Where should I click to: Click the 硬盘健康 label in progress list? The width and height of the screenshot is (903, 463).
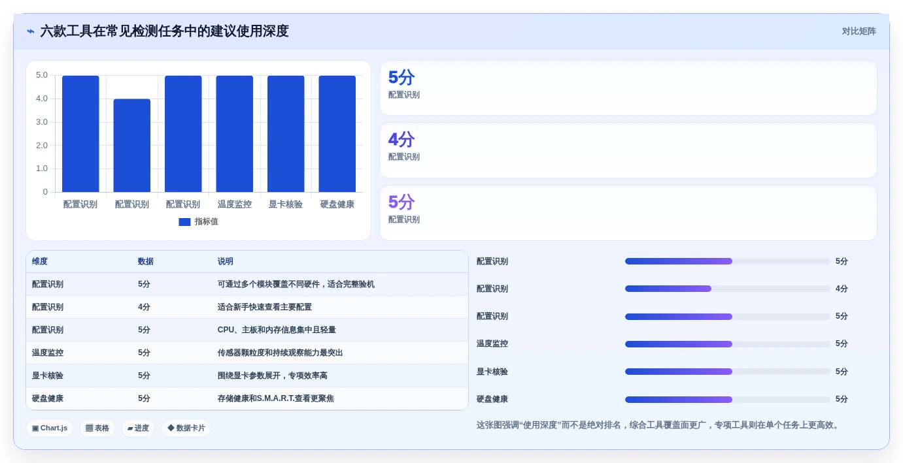[492, 399]
